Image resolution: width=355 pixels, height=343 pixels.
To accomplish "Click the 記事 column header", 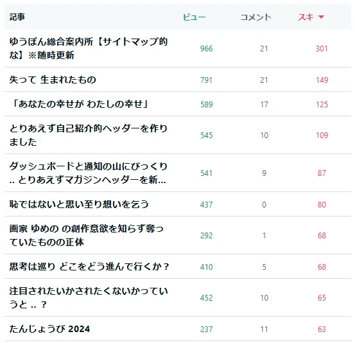I will [x=17, y=17].
